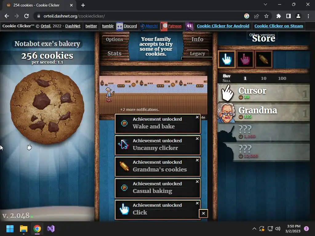315x236 pixels.
Task: Open the Discord link
Action: point(130,26)
